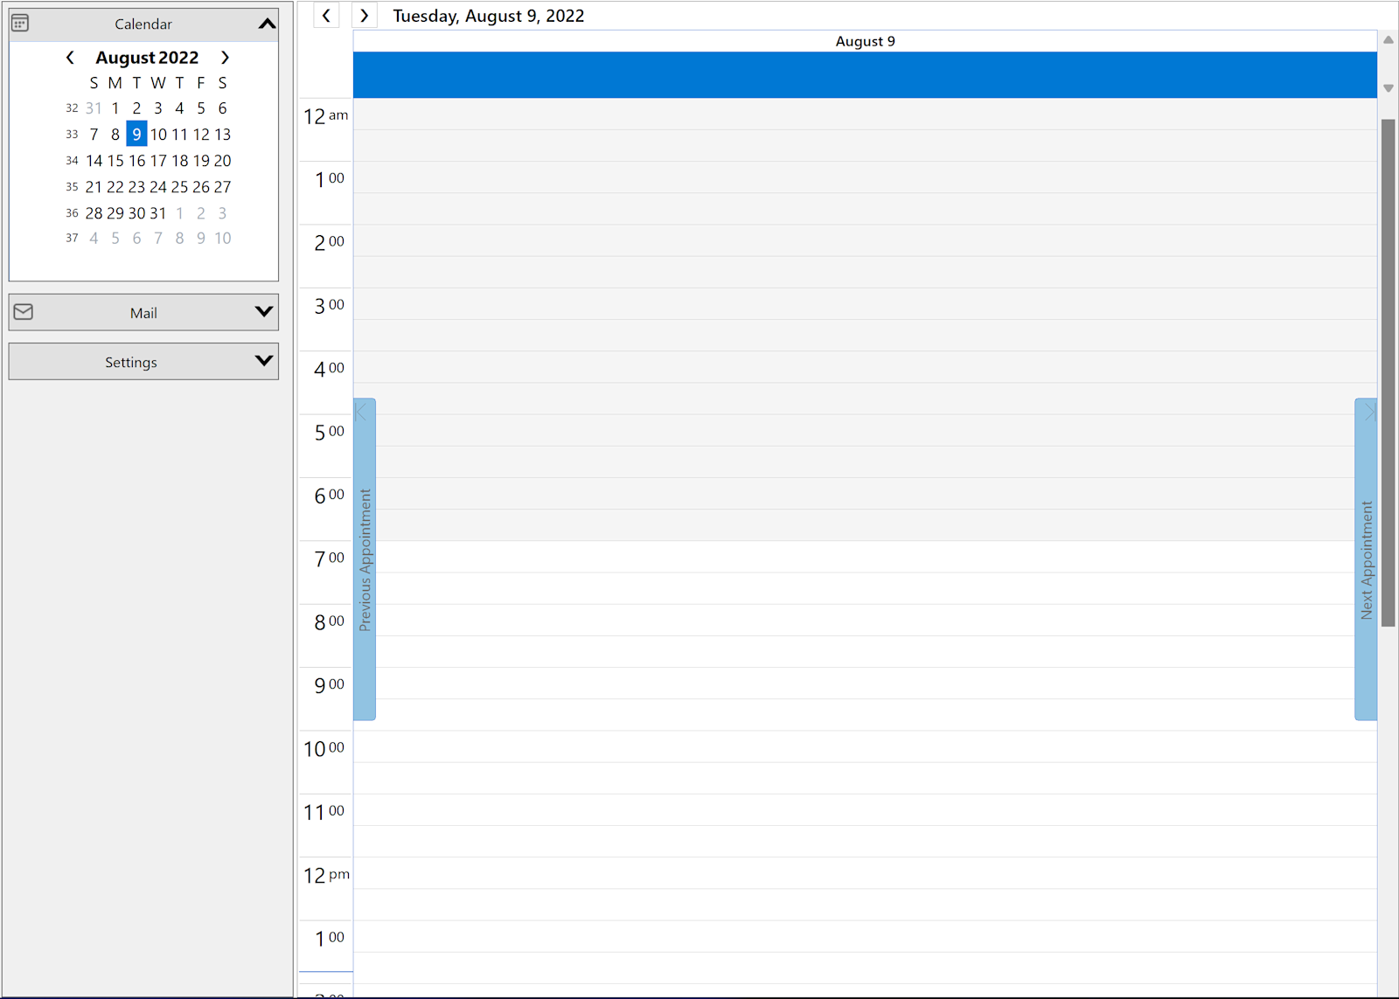The height and width of the screenshot is (999, 1399).
Task: Click week number 35
Action: click(x=72, y=187)
